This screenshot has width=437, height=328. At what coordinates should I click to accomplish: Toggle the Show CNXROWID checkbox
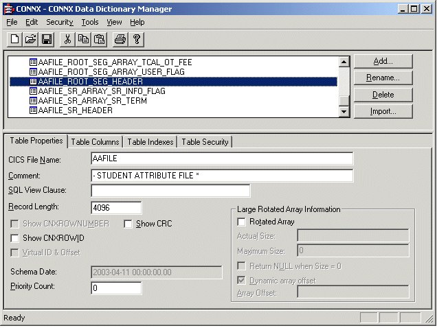click(15, 238)
